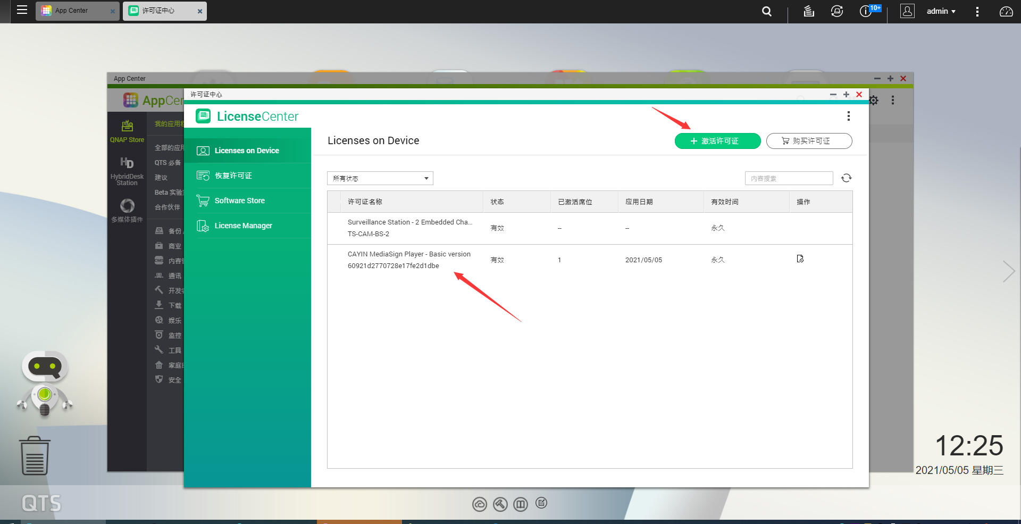Go to next desktop page arrow
The height and width of the screenshot is (524, 1021).
1008,271
